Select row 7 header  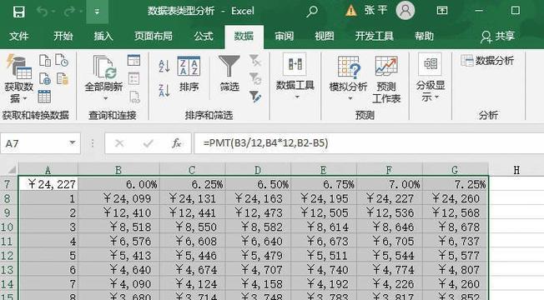(8, 184)
